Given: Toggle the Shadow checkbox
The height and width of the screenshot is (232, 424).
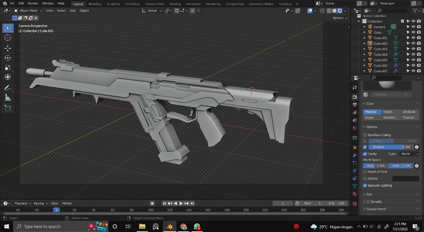Looking at the screenshot, I should pos(365,147).
